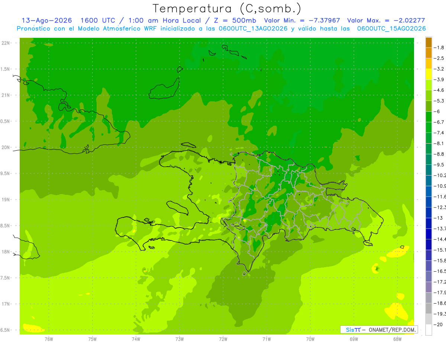Click the '68W' longitude label
Image resolution: width=446 pixels, height=344 pixels.
(x=397, y=339)
